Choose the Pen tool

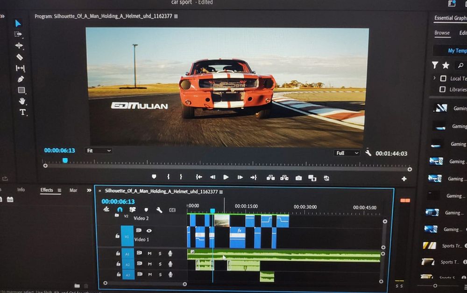tap(21, 79)
